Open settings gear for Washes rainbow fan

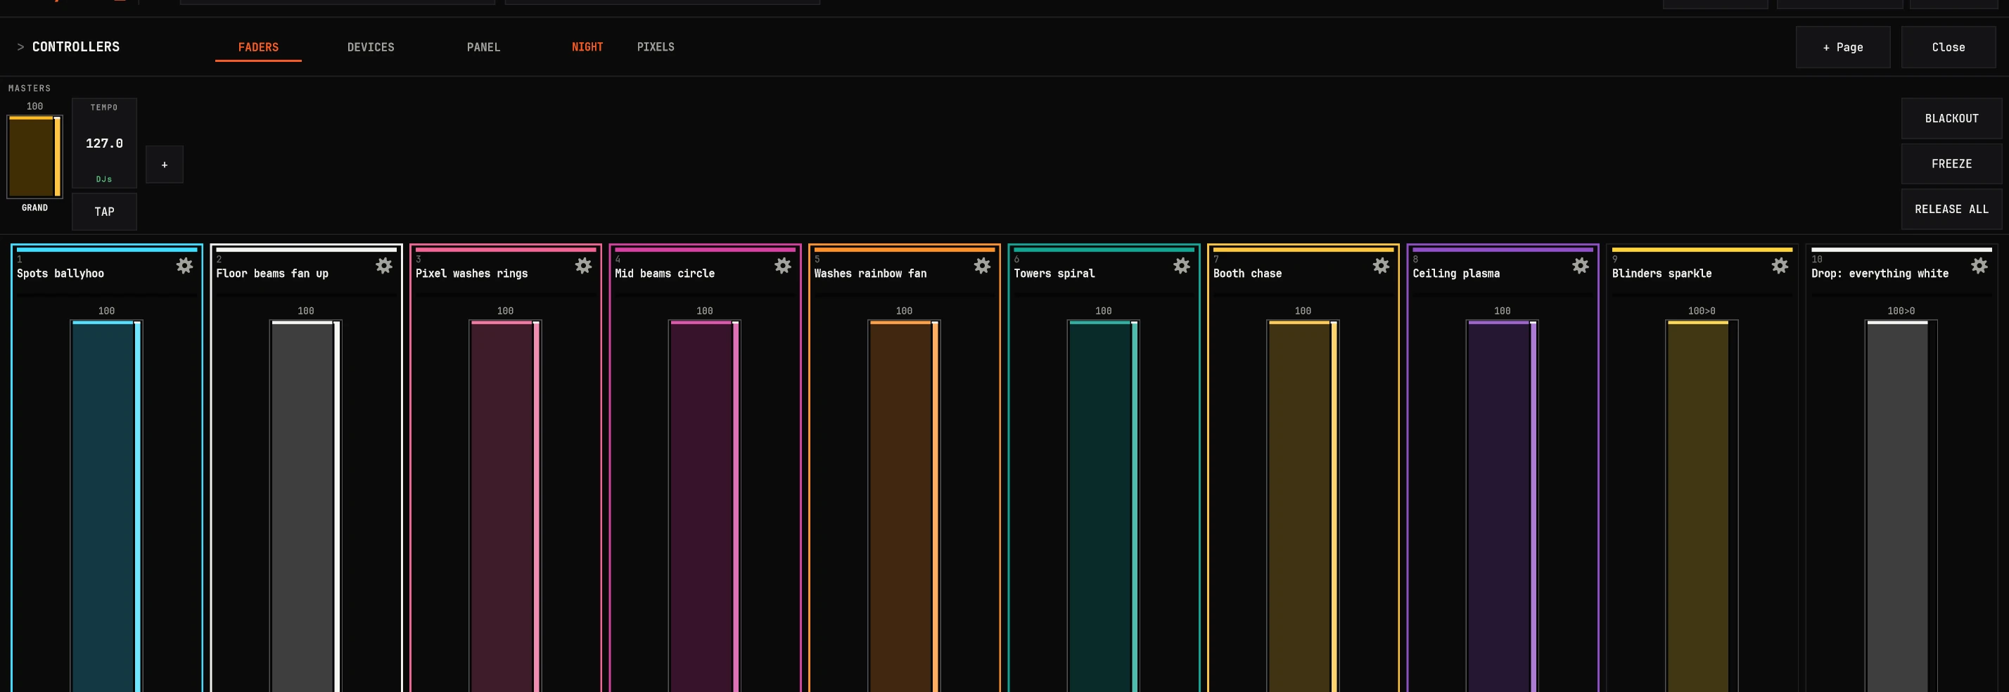(x=982, y=266)
